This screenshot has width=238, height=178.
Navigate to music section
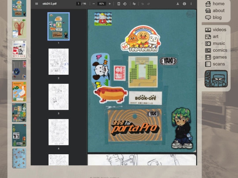click(x=219, y=44)
